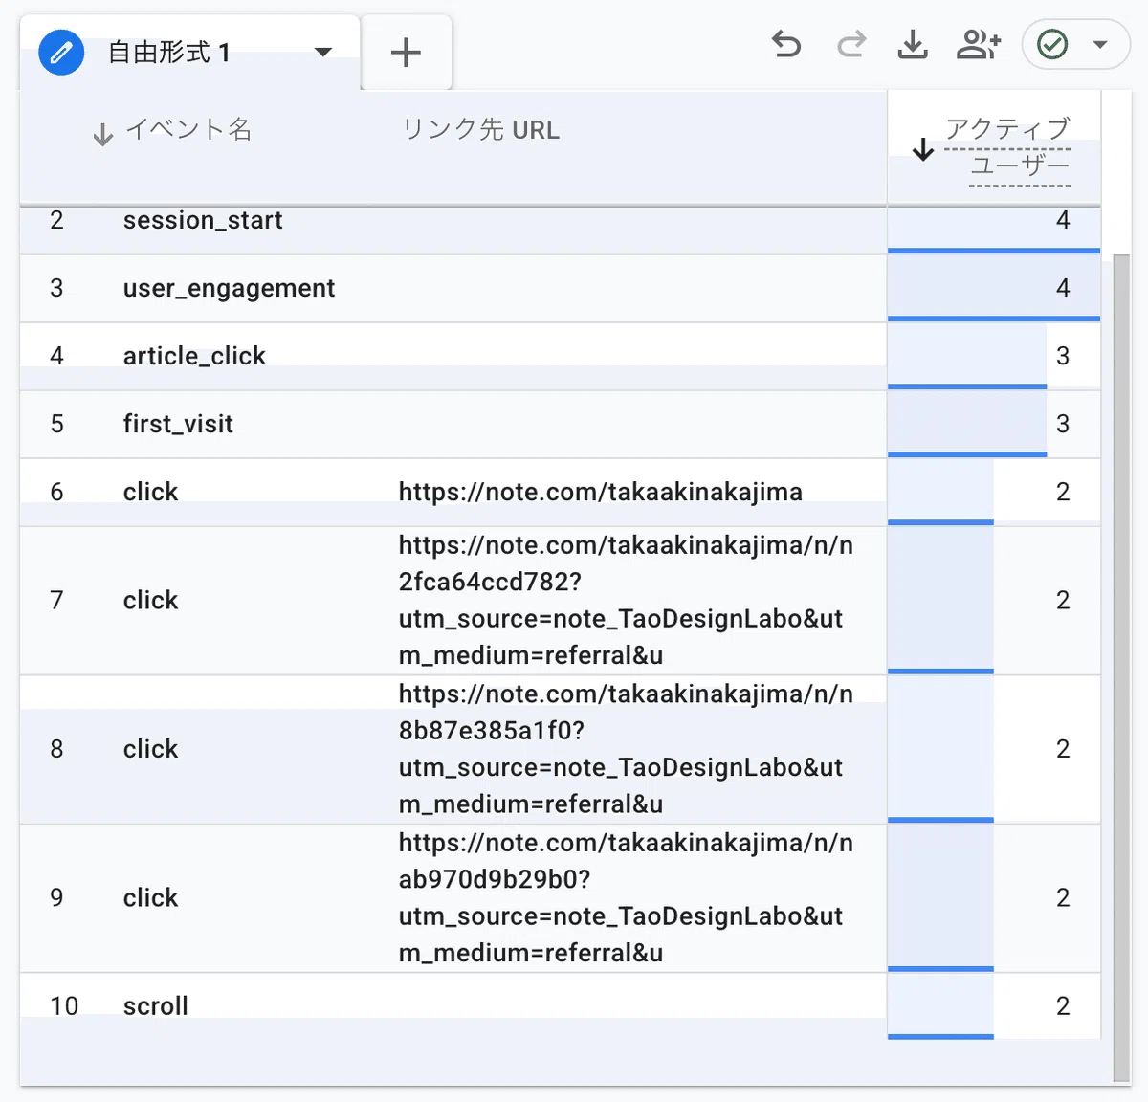Download the exploration data

(x=913, y=44)
